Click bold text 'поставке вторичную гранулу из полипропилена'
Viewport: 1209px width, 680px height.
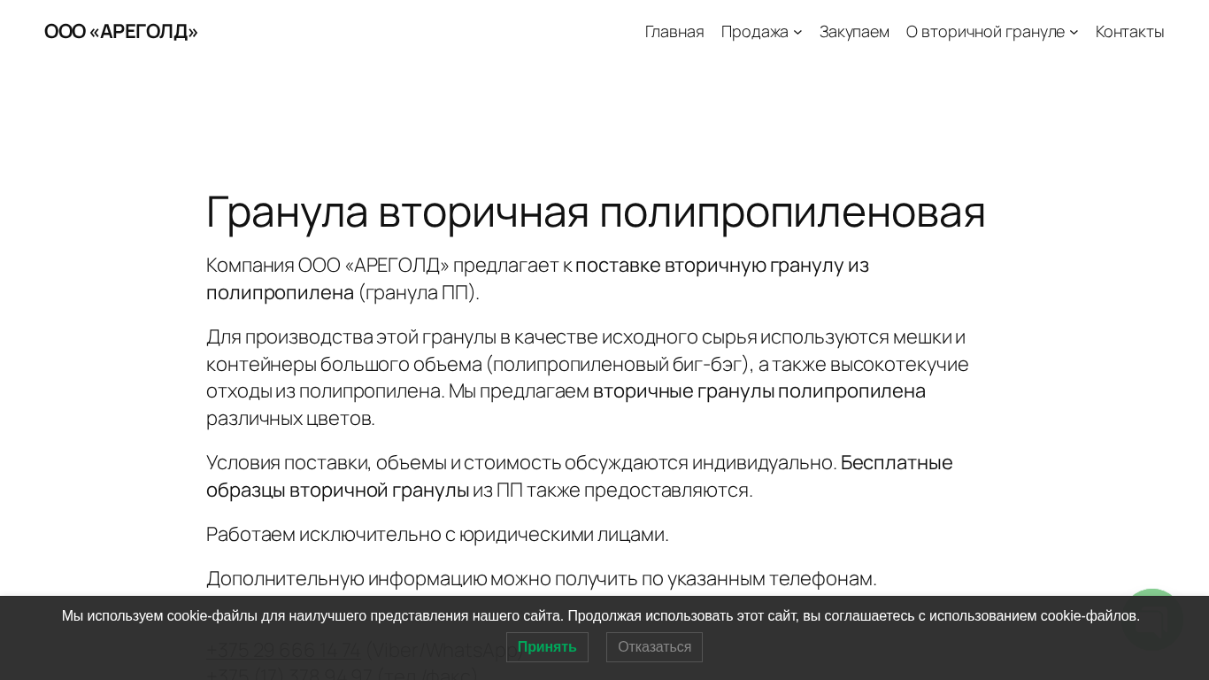(538, 278)
